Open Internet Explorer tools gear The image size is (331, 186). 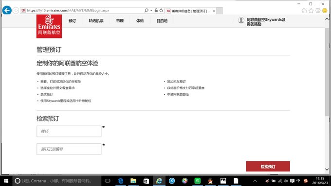point(318,11)
